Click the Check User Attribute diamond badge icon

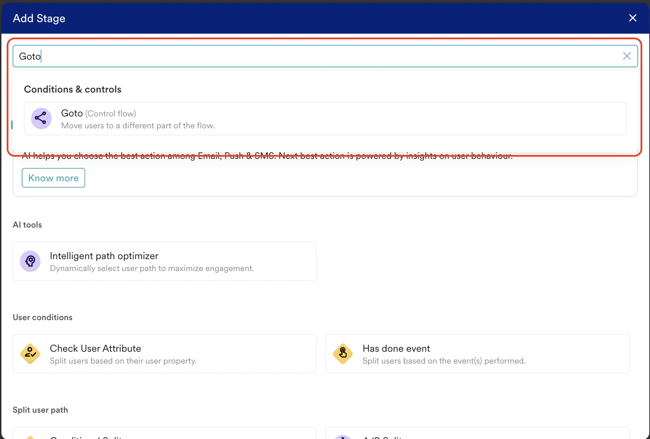[x=30, y=354]
